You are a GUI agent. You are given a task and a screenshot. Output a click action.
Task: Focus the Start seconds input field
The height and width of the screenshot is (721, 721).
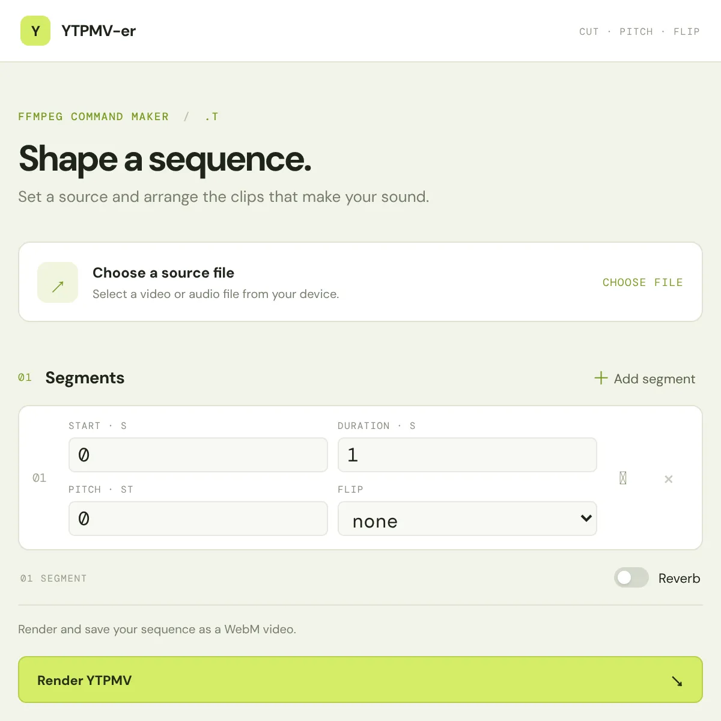[198, 455]
